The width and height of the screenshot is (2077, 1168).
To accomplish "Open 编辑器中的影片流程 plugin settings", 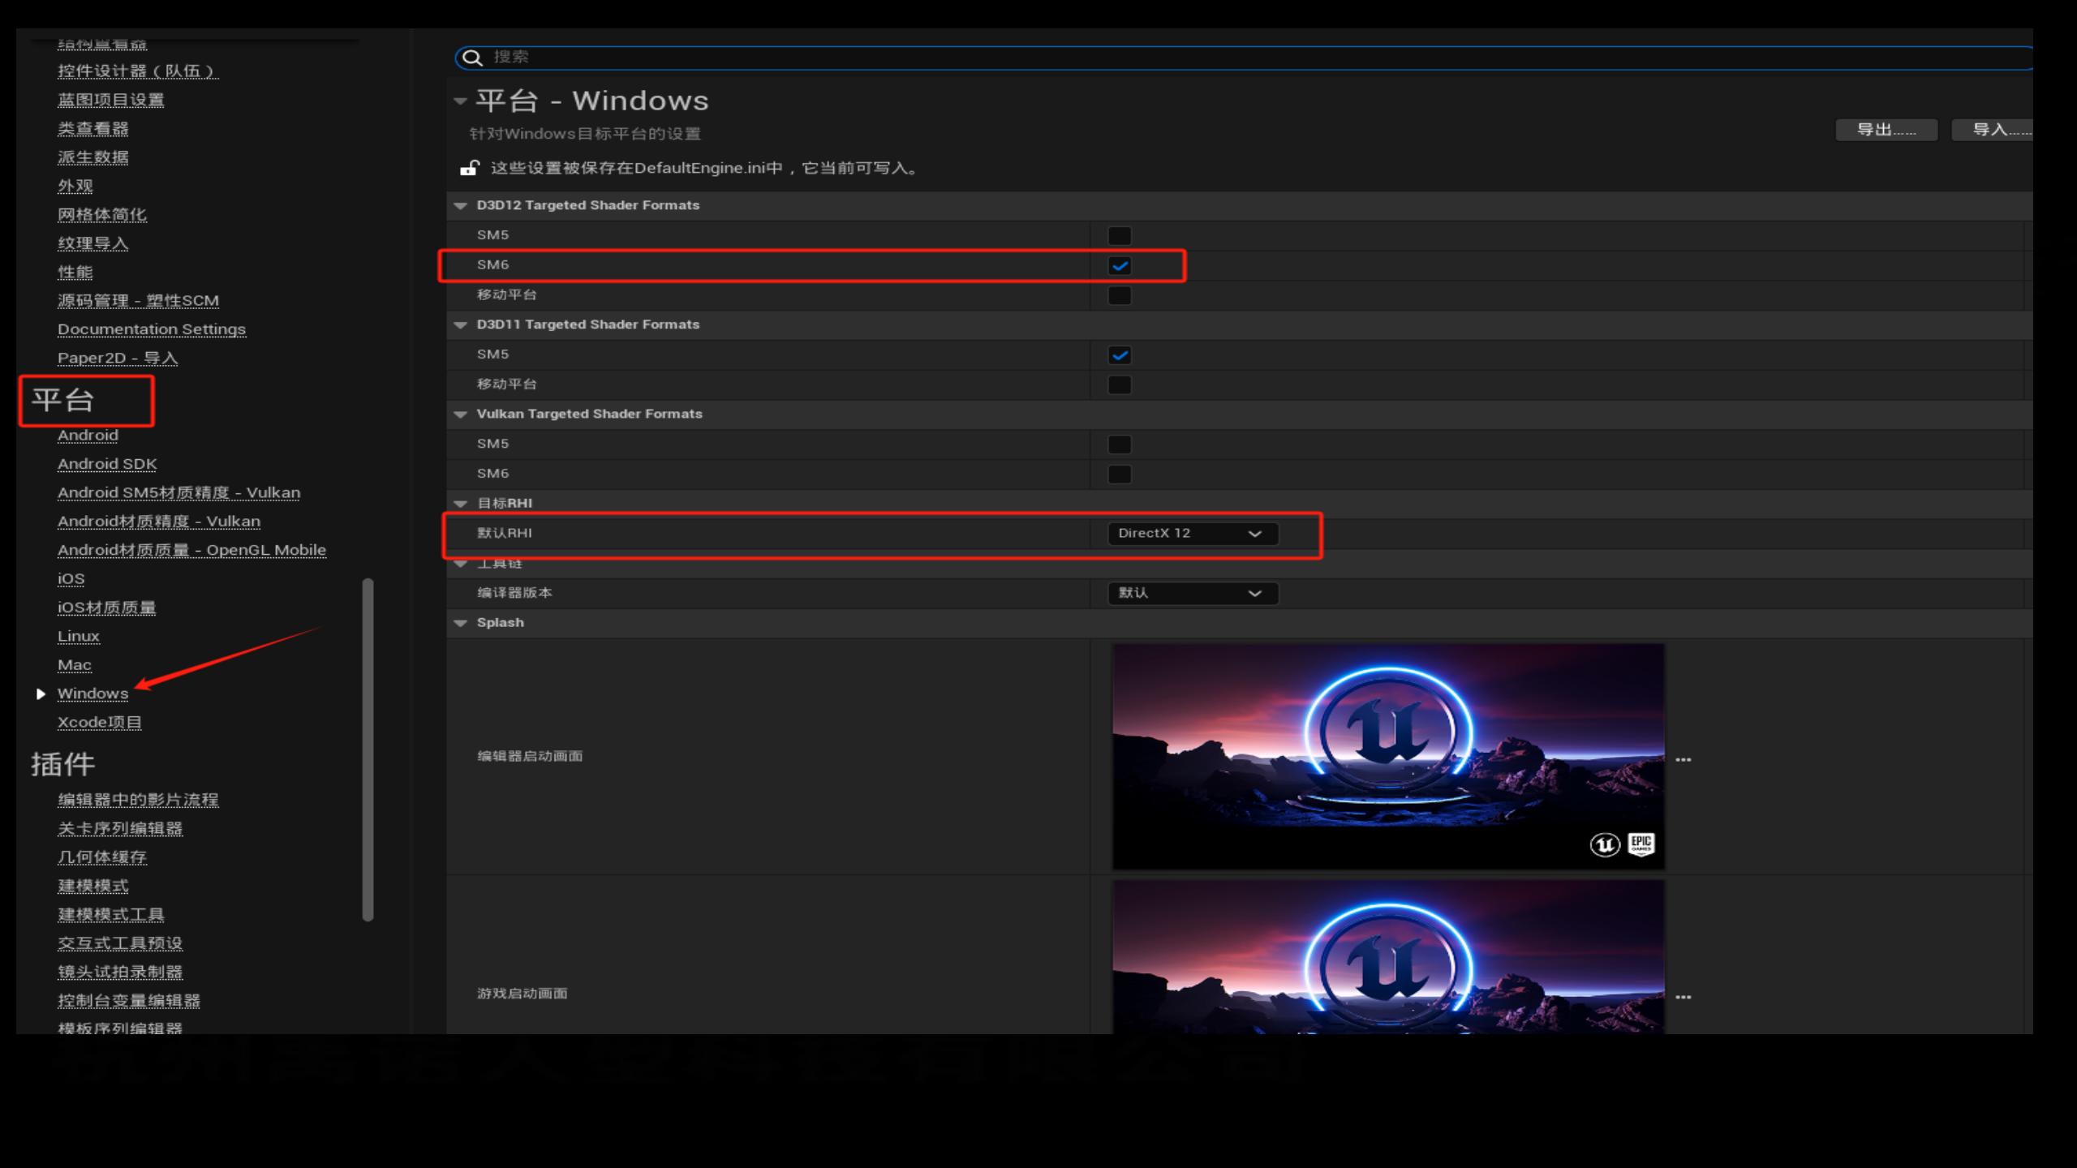I will coord(138,800).
